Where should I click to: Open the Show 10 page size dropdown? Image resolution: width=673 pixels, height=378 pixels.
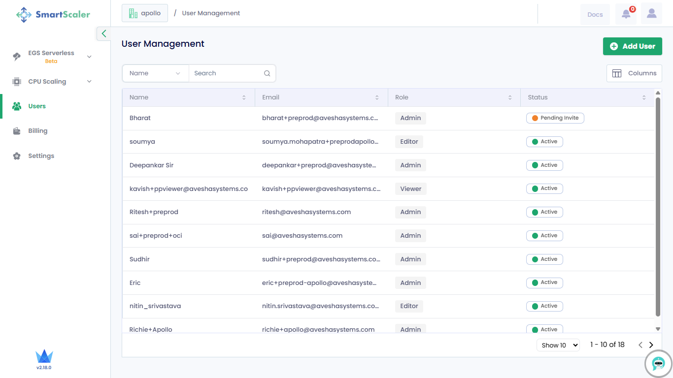558,345
